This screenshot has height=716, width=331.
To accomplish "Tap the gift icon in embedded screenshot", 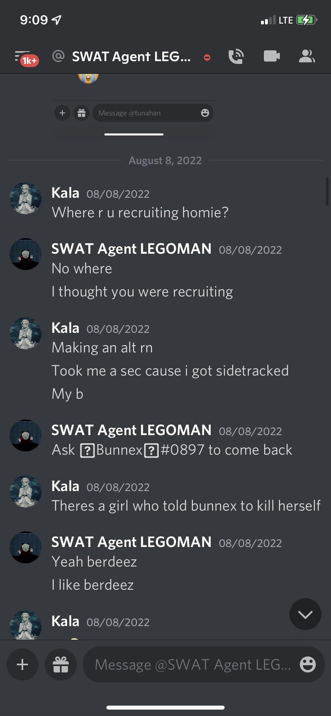I will tap(82, 113).
